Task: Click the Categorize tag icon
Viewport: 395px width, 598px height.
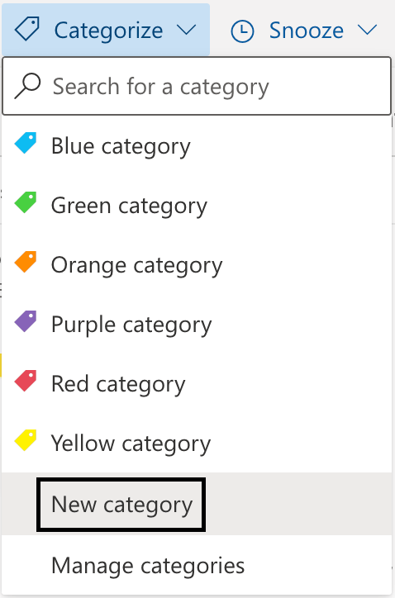Action: (x=27, y=29)
